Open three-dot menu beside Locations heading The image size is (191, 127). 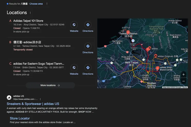point(30,13)
